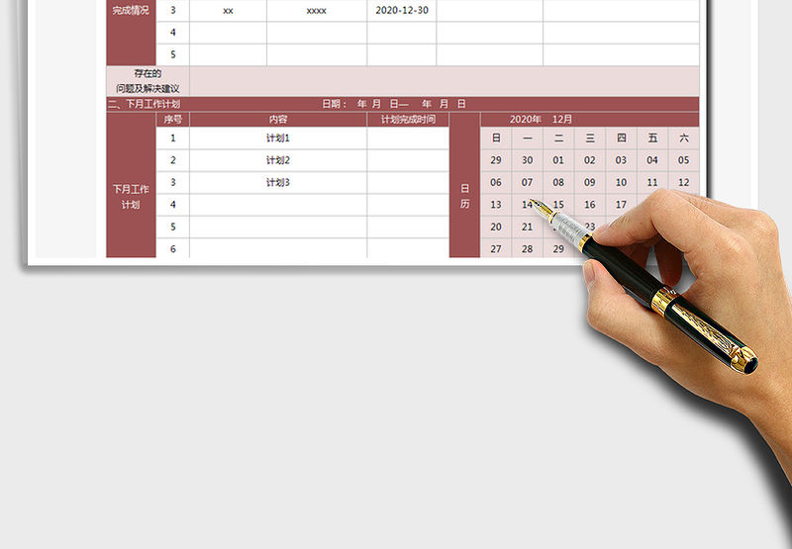
Task: Click the 四 weekday header in calendar
Action: tap(621, 138)
